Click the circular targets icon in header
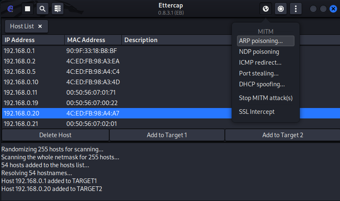Image resolution: width=340 pixels, height=201 pixels. coord(281,9)
